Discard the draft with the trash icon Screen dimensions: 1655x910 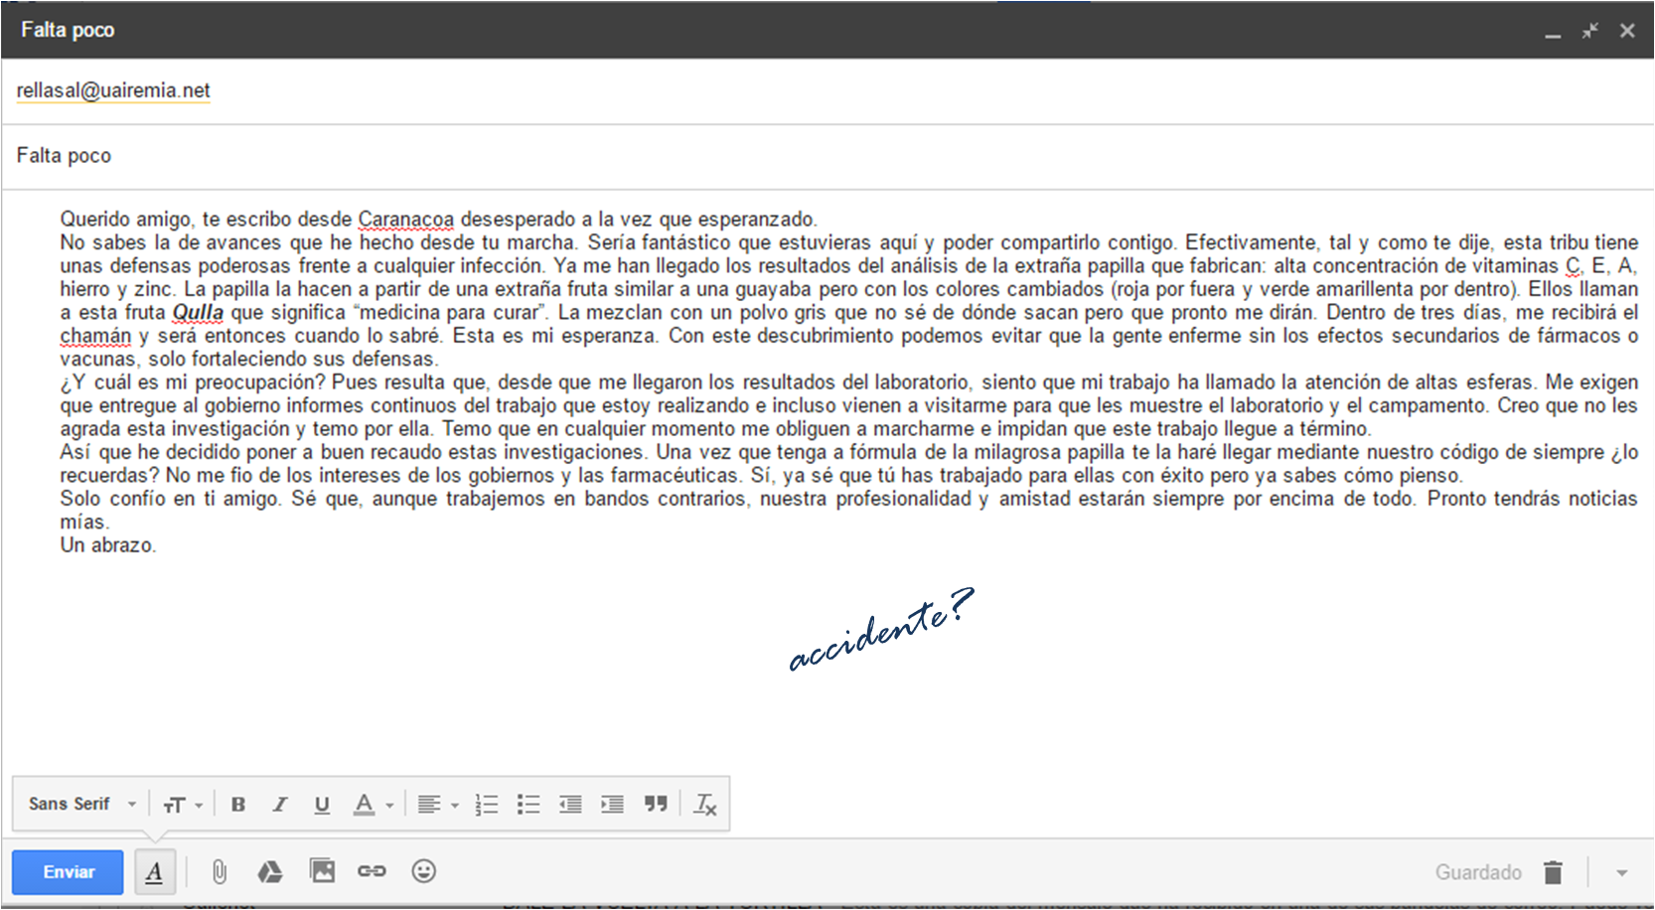1553,872
